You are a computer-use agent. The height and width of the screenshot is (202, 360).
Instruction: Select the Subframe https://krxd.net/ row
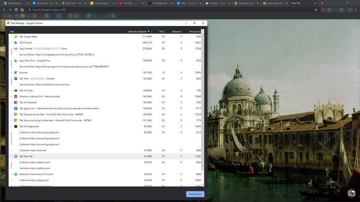click(105, 150)
